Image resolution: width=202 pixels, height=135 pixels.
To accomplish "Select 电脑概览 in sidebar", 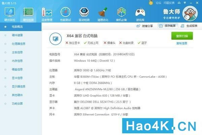I will click(x=21, y=27).
